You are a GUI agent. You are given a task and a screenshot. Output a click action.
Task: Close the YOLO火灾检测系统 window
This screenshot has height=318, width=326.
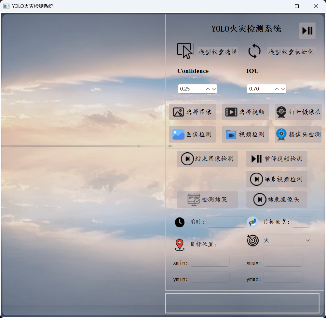pos(316,6)
